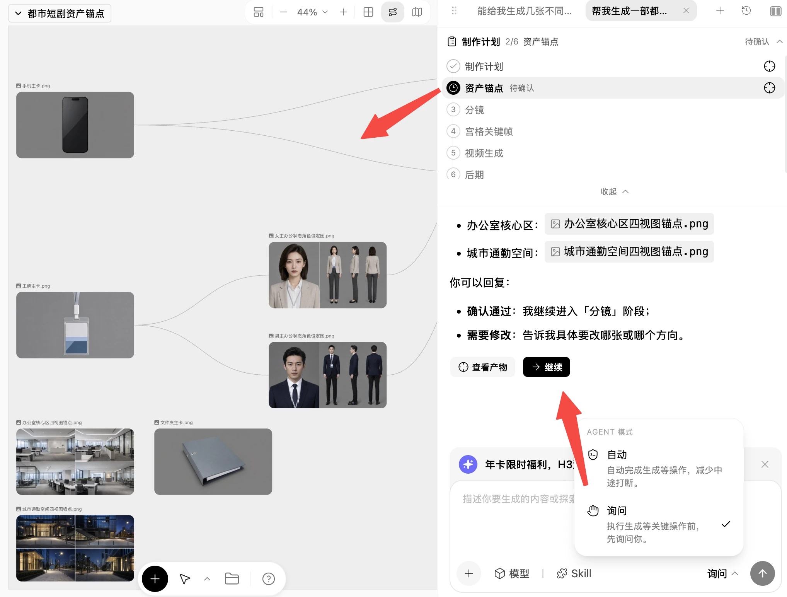Select 询问 agent mode option
The height and width of the screenshot is (597, 787).
tap(659, 524)
